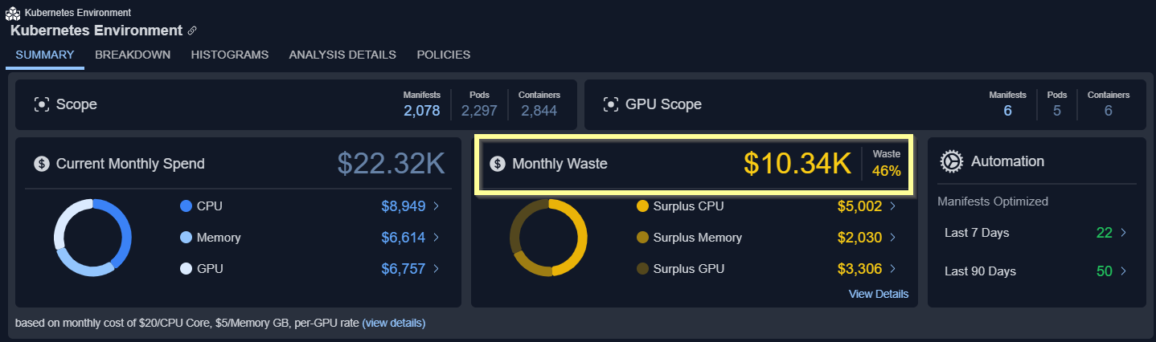Click the Kubernetes Environment page title

[x=96, y=31]
